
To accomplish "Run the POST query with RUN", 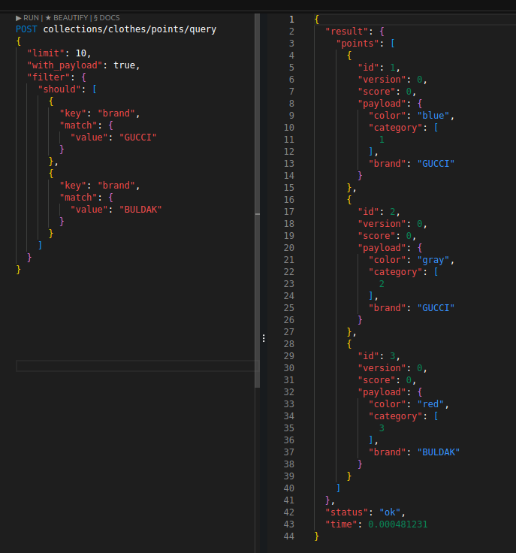I will pyautogui.click(x=27, y=17).
